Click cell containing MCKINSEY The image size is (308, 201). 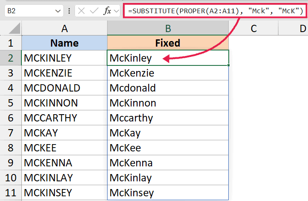point(64,192)
